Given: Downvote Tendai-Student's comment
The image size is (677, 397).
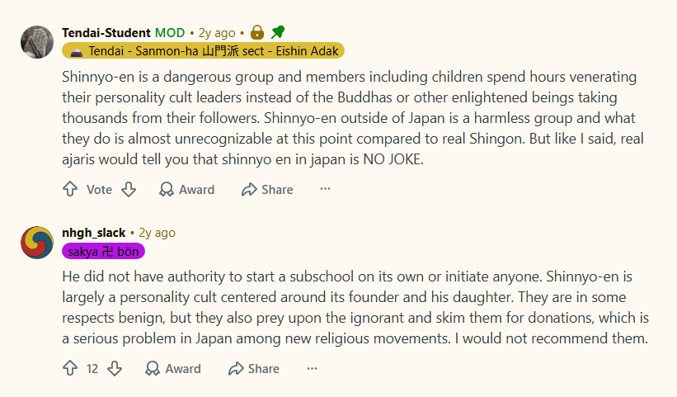Looking at the screenshot, I should [129, 189].
